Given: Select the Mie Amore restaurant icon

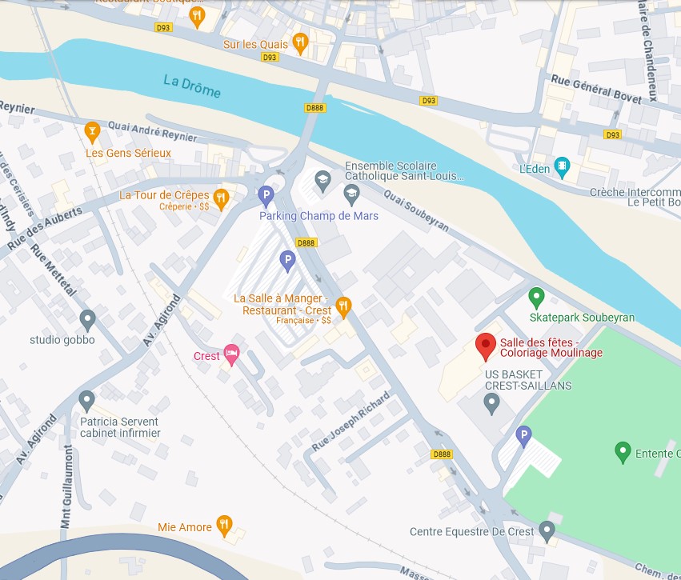Looking at the screenshot, I should (224, 526).
